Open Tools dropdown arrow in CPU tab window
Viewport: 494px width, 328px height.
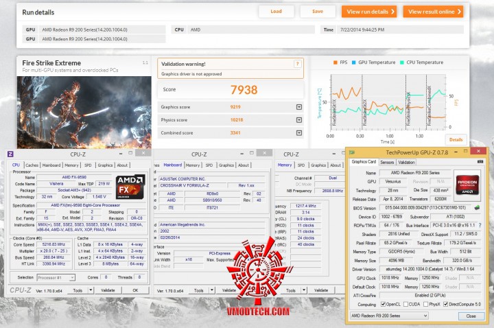click(91, 290)
